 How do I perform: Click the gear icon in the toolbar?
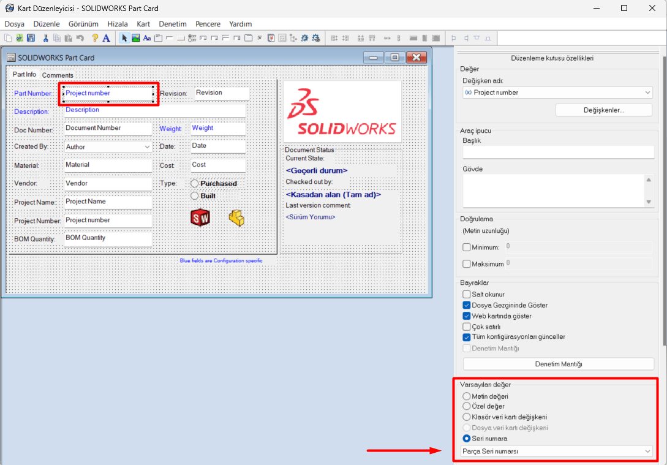click(x=304, y=38)
